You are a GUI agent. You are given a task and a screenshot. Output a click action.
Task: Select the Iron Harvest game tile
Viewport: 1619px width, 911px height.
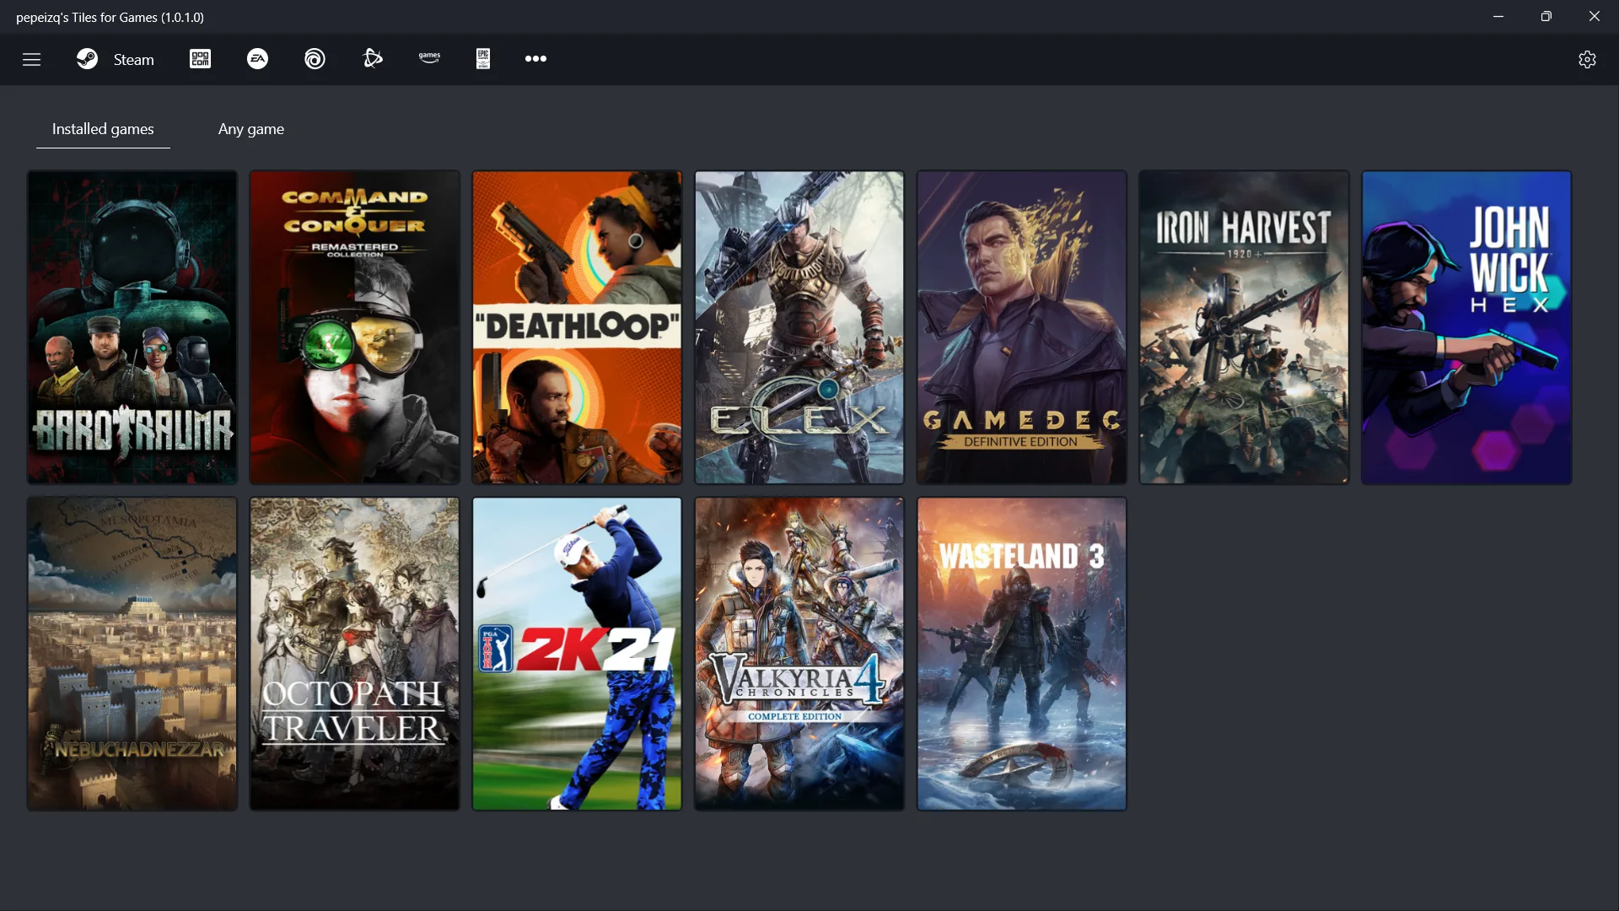coord(1245,327)
